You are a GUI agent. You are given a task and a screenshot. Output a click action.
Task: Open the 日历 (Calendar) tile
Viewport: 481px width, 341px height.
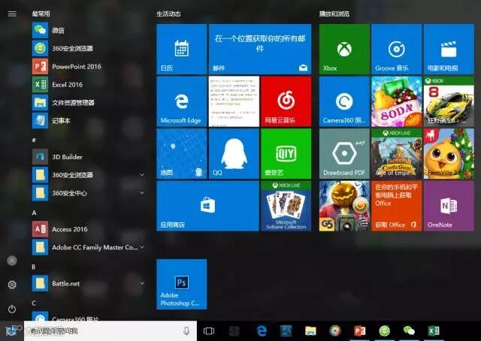(x=182, y=49)
